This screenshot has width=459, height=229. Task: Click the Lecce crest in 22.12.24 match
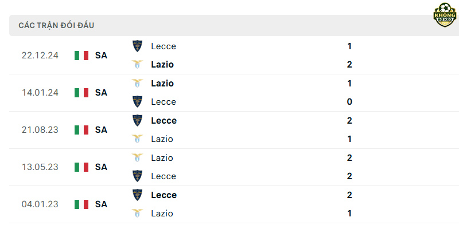point(137,46)
